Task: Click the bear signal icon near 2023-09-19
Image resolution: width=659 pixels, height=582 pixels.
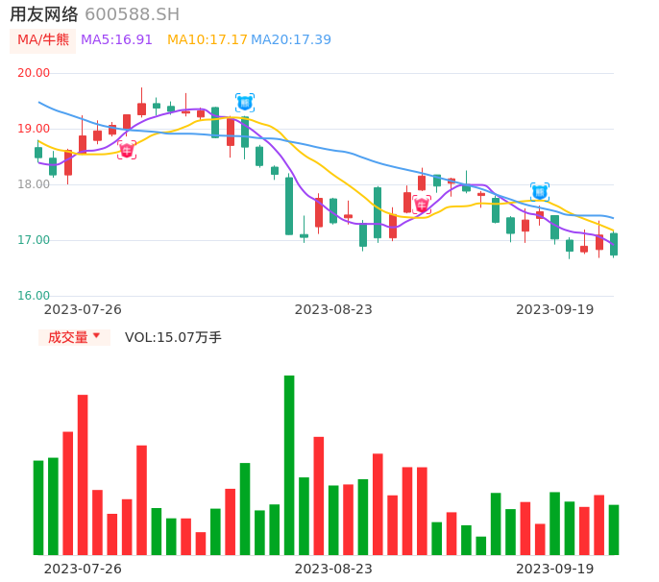Action: [x=540, y=192]
